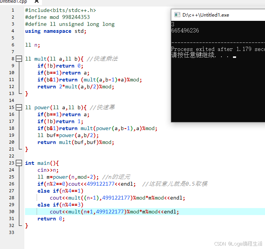This screenshot has width=265, height=249.
Task: Click the 'll n;' declaration line
Action: tap(33, 45)
